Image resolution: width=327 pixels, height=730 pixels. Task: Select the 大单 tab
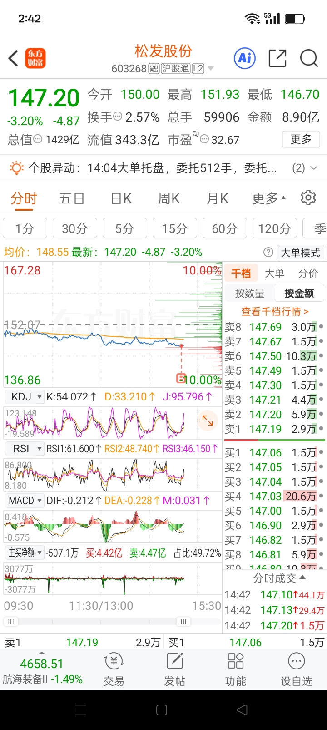[274, 273]
